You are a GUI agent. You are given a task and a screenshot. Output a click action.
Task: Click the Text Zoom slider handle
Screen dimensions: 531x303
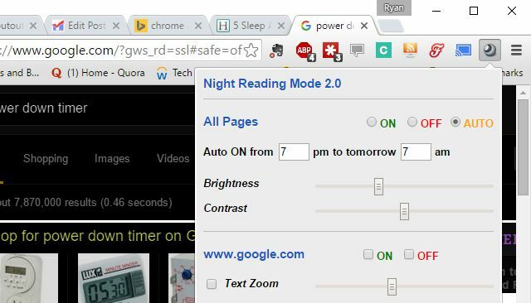coord(392,286)
